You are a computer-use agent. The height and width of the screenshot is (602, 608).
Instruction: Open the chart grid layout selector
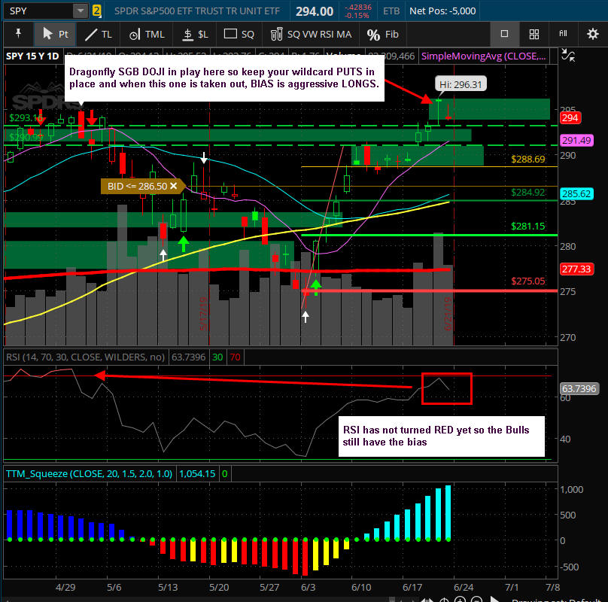click(534, 34)
